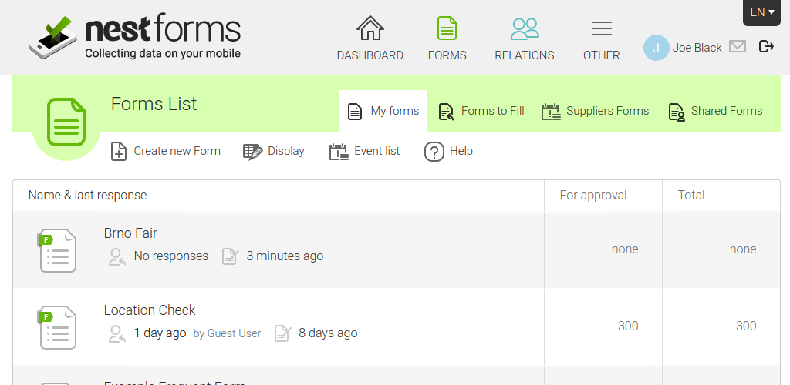Open the Dashboard house icon

[x=370, y=28]
